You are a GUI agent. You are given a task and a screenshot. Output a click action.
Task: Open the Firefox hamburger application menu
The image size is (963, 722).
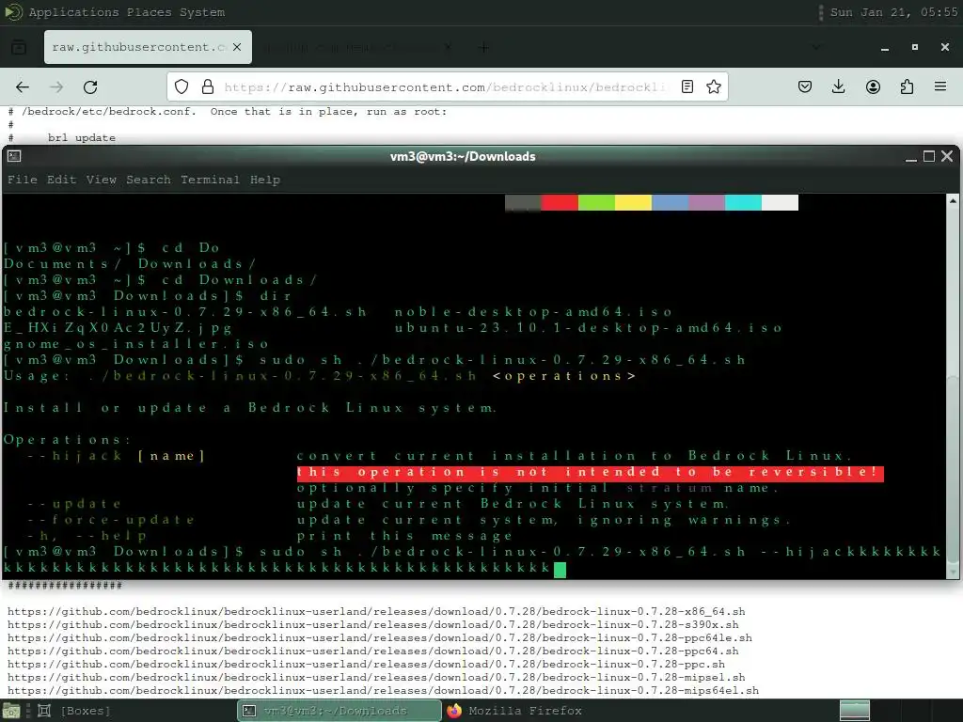tap(940, 86)
